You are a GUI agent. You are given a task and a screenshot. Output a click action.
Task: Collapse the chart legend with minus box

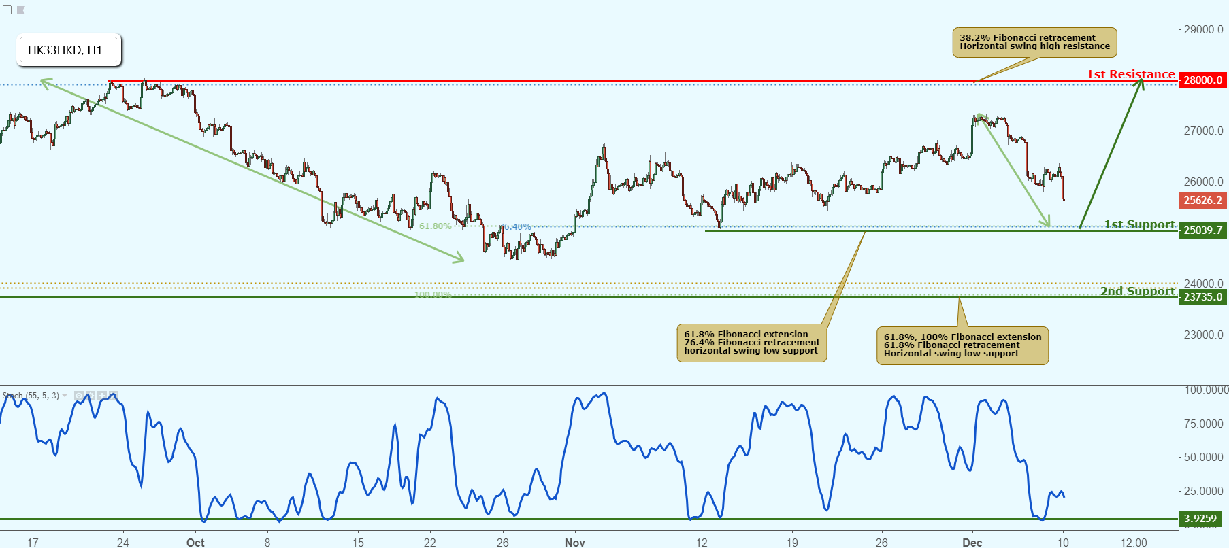click(7, 10)
